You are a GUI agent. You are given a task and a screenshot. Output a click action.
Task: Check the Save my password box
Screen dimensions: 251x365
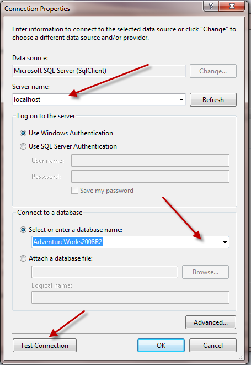[74, 191]
